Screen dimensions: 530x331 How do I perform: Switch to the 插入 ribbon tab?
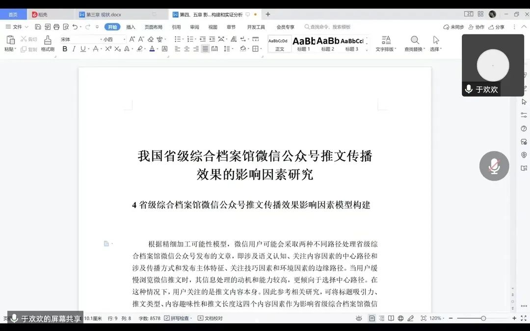(131, 27)
